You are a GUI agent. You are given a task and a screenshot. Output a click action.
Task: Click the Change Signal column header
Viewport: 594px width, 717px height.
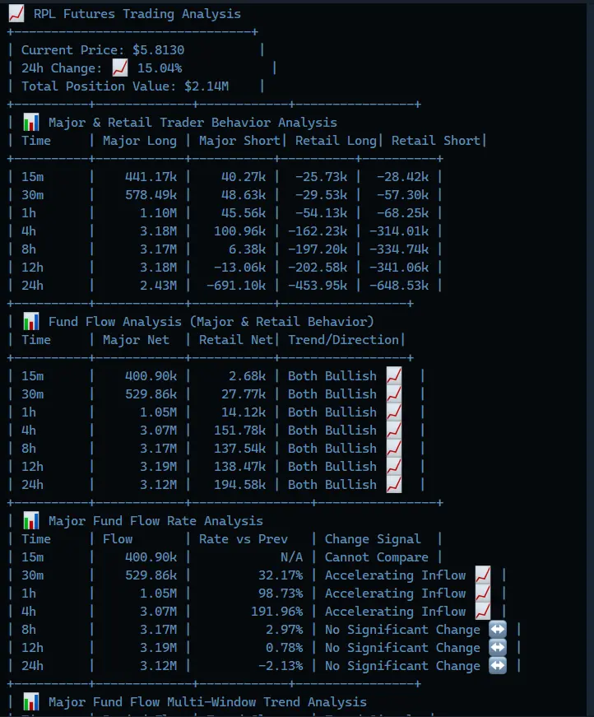(373, 539)
